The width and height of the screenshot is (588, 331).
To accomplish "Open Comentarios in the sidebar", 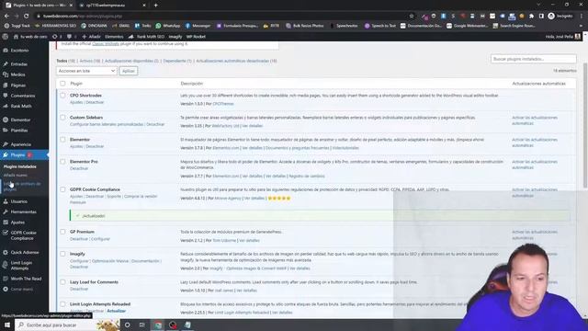I will (22, 96).
